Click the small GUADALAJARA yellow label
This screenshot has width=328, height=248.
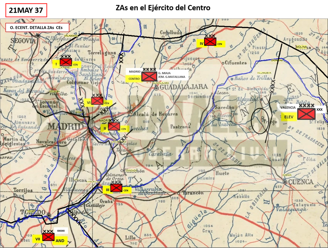pyautogui.click(x=161, y=83)
